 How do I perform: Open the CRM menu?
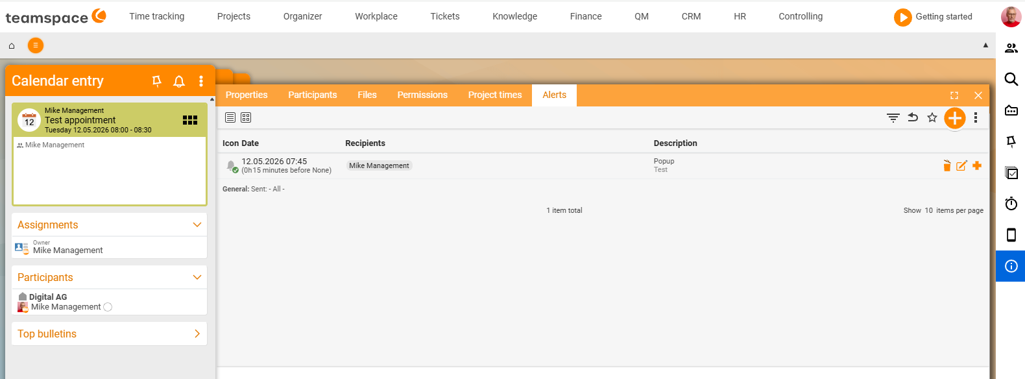(x=691, y=16)
